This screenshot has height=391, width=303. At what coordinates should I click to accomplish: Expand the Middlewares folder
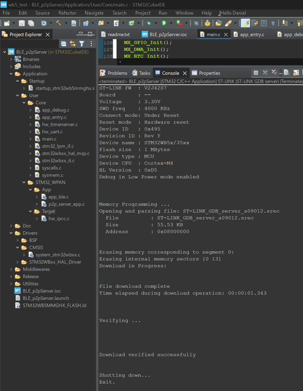pos(11,269)
